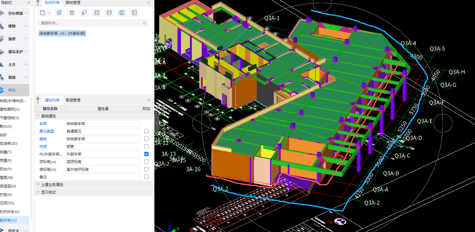Image resolution: width=475 pixels, height=232 pixels.
Task: Click the copy component icon left of trash
Action: [59, 13]
